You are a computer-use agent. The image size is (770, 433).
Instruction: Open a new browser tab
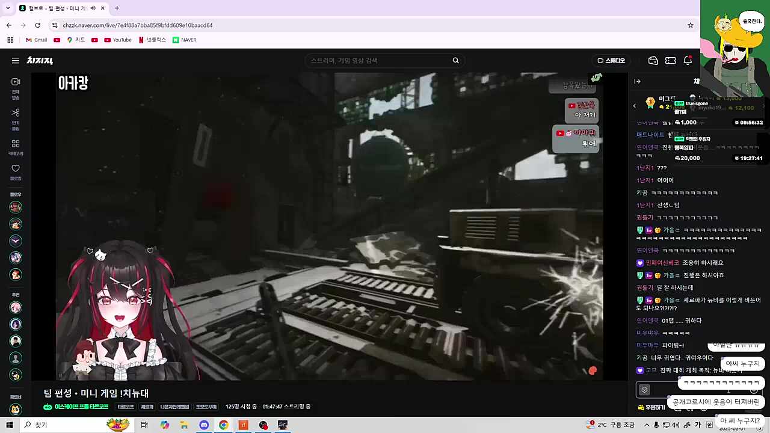click(x=117, y=8)
